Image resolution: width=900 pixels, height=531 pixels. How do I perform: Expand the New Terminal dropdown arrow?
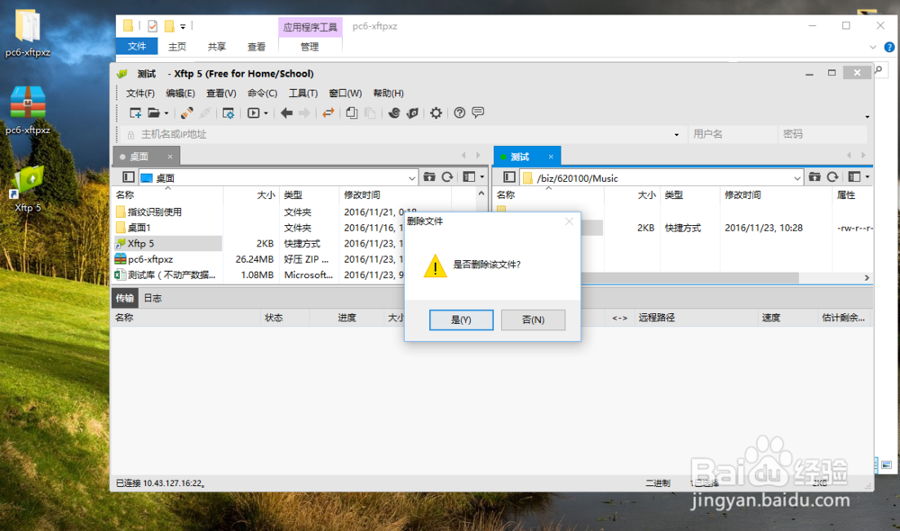[265, 113]
